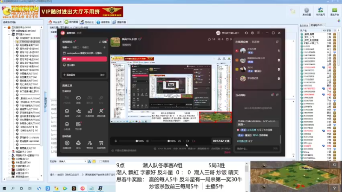
Task: Open Windows Start menu
Action: 4,188
